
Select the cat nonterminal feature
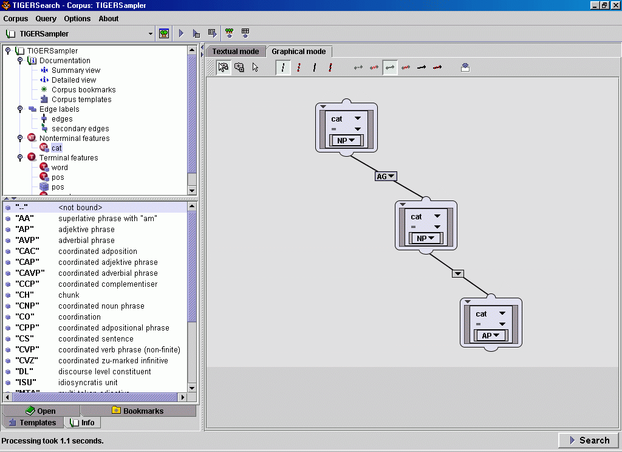point(56,148)
